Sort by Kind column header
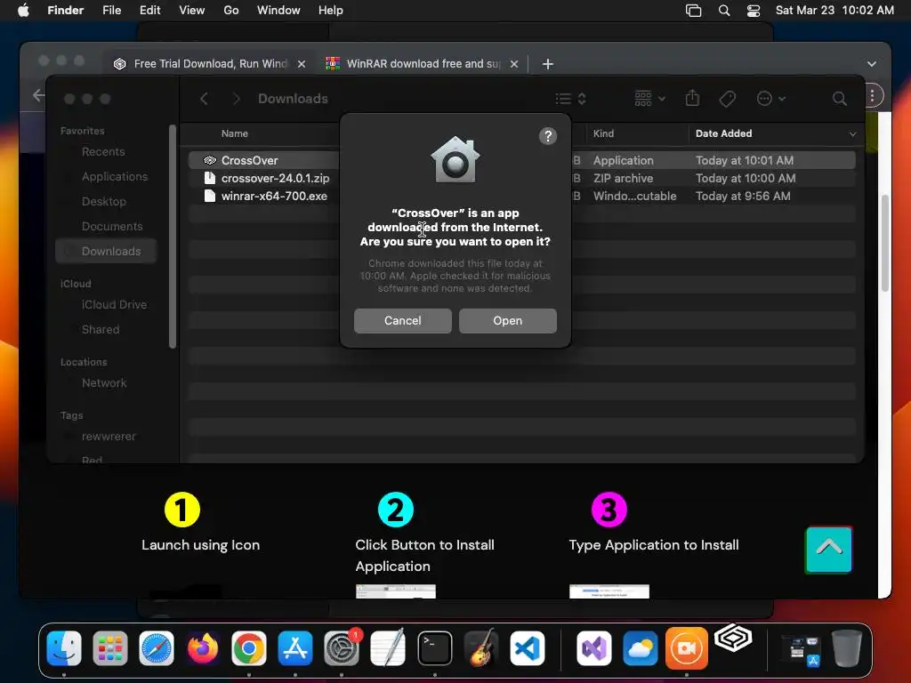Viewport: 911px width, 683px height. click(x=603, y=133)
